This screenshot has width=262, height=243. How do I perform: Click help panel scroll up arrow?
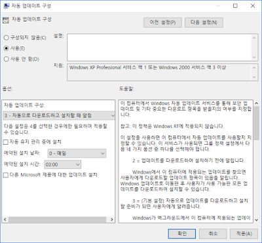[x=257, y=104]
